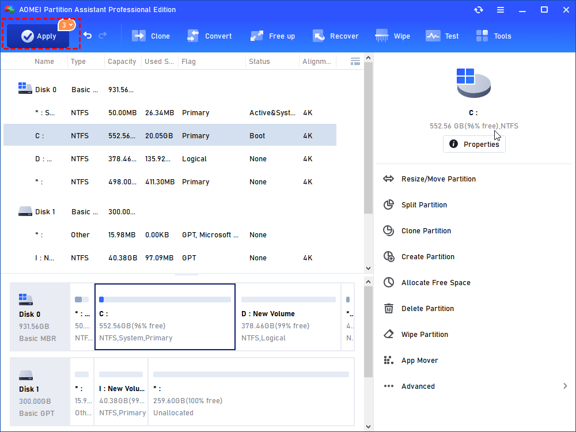Screen dimensions: 576x432
Task: Select the 15.9 Other block on Disk 1
Action: tap(82, 392)
